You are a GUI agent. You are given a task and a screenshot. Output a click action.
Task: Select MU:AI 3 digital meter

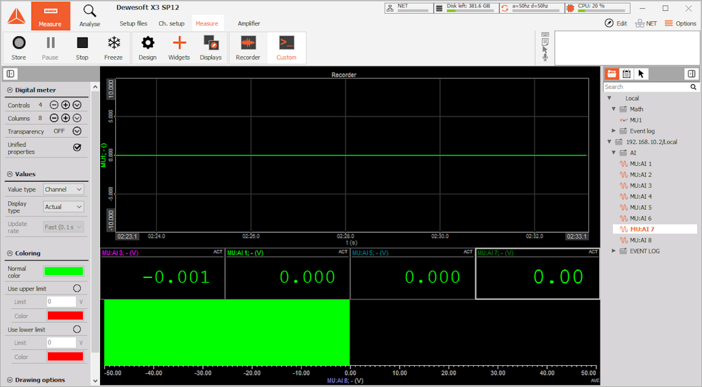162,274
